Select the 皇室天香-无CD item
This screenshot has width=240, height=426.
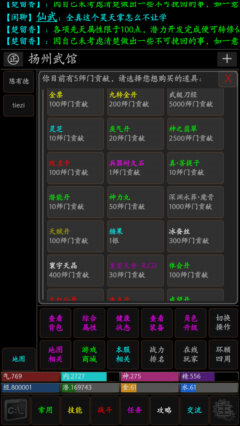tap(135, 270)
